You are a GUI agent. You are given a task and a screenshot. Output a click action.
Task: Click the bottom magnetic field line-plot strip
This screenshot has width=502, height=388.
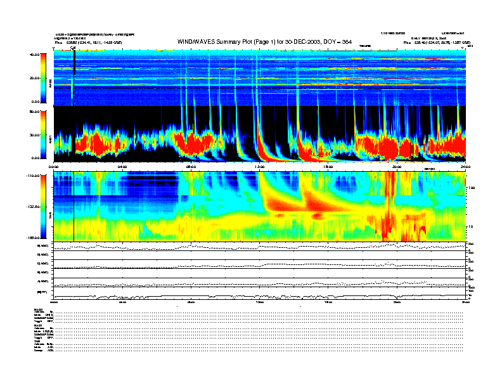tap(260, 293)
